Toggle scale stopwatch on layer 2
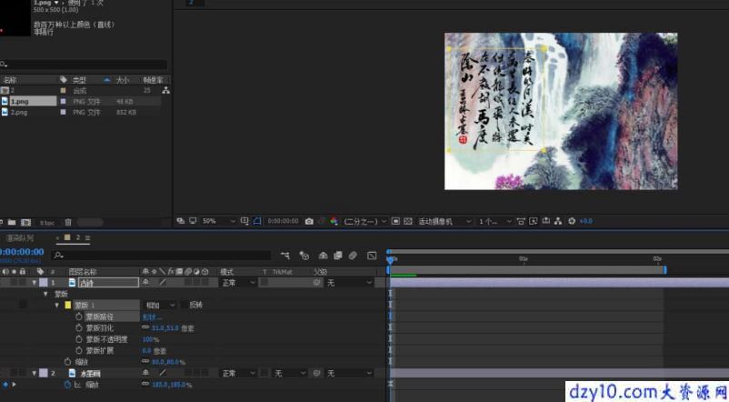Viewport: 729px width, 402px height. 68,385
